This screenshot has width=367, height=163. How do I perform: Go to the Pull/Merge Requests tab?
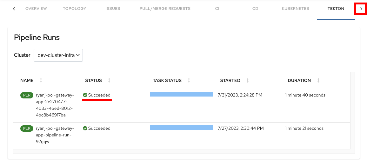(165, 9)
